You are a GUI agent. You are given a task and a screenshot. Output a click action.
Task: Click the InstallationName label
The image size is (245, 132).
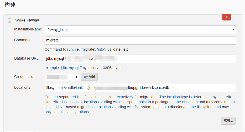click(28, 29)
